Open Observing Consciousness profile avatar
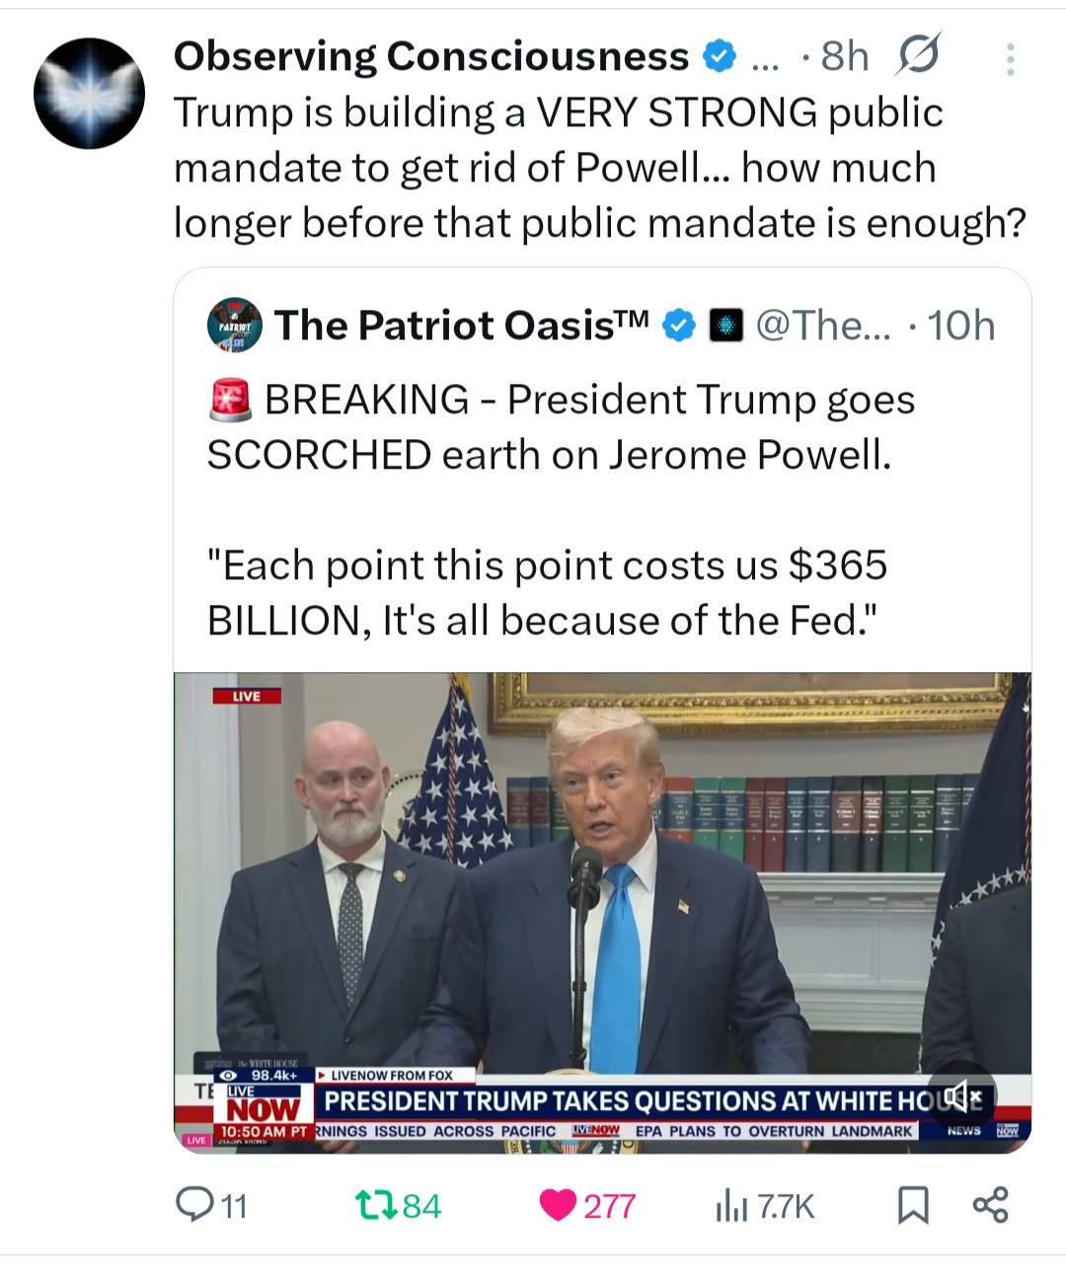This screenshot has height=1274, width=1066. (89, 94)
